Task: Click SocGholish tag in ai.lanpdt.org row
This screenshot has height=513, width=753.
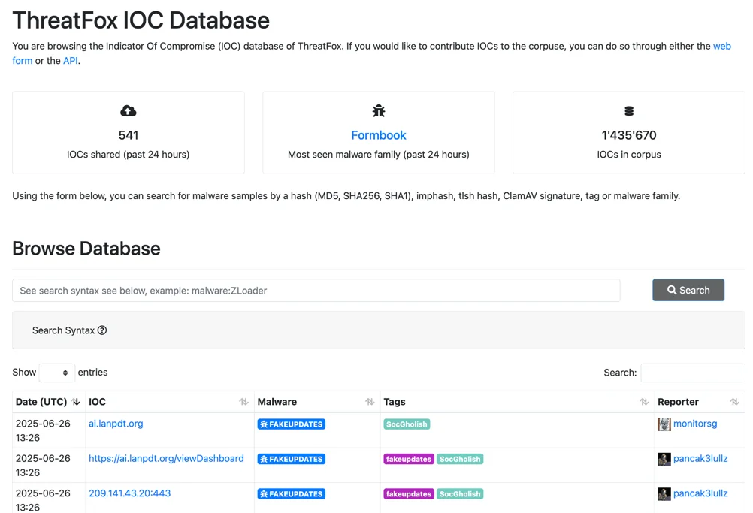Action: coord(407,424)
